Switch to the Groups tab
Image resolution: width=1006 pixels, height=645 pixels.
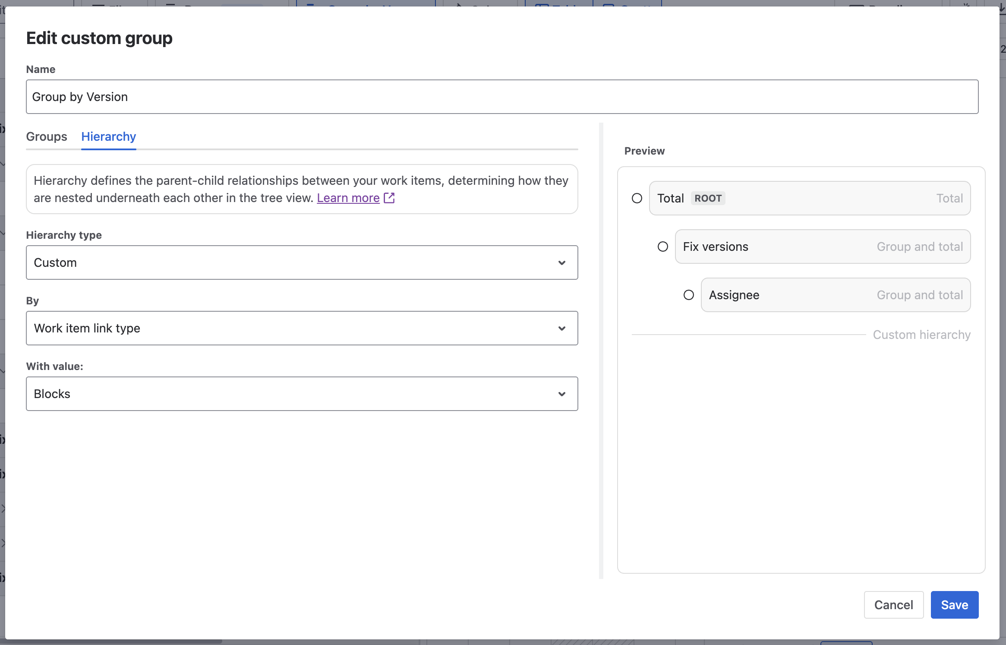coord(47,136)
